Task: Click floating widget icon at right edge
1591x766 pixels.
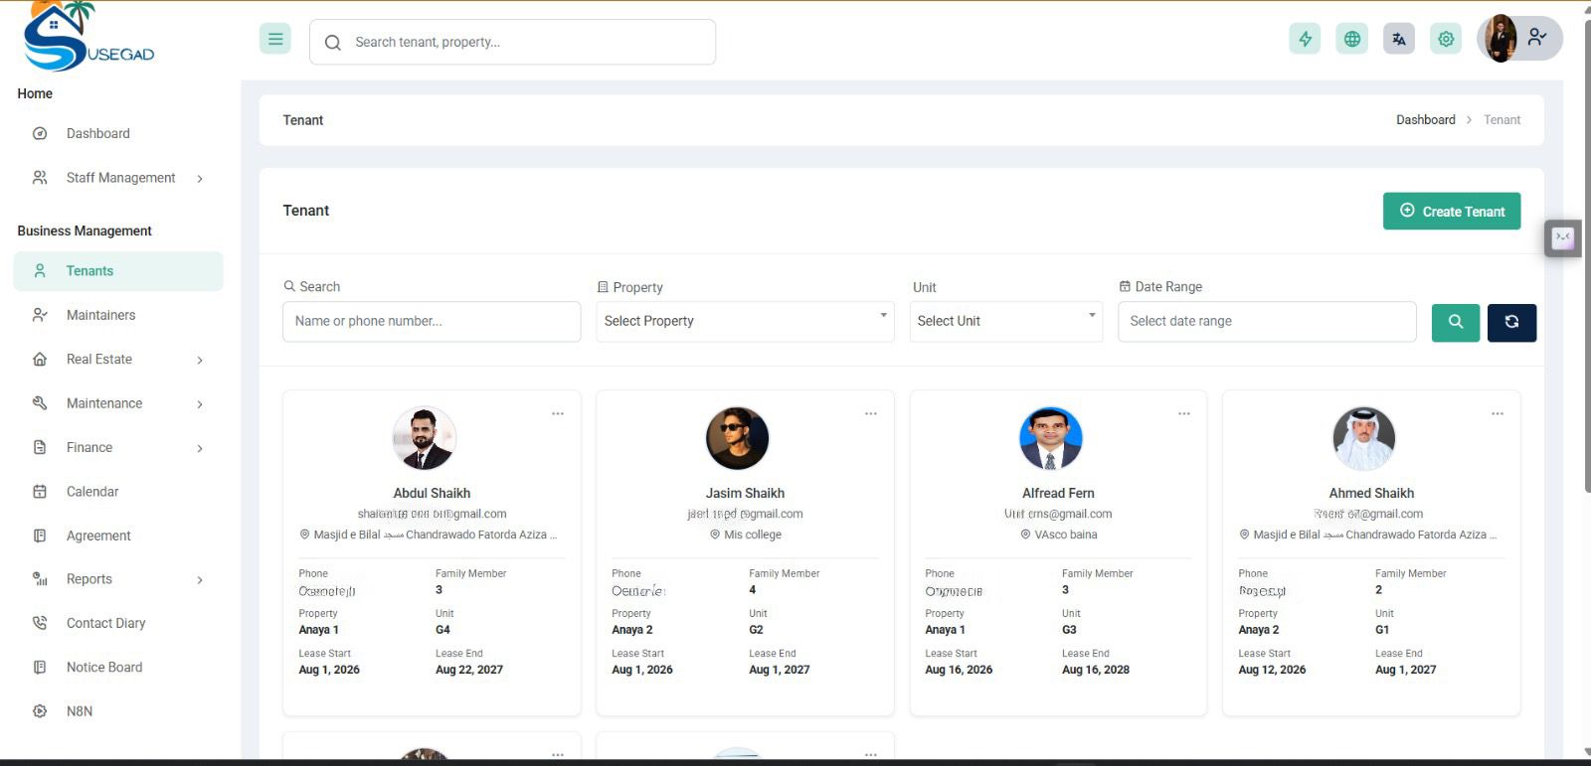Action: [x=1563, y=237]
